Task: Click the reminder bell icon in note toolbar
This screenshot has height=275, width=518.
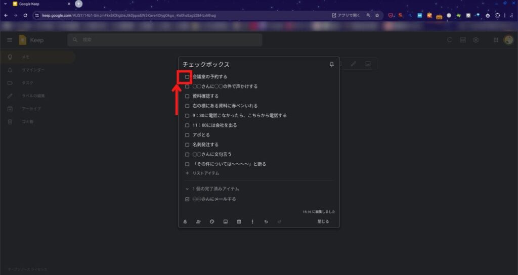Action: 185,221
